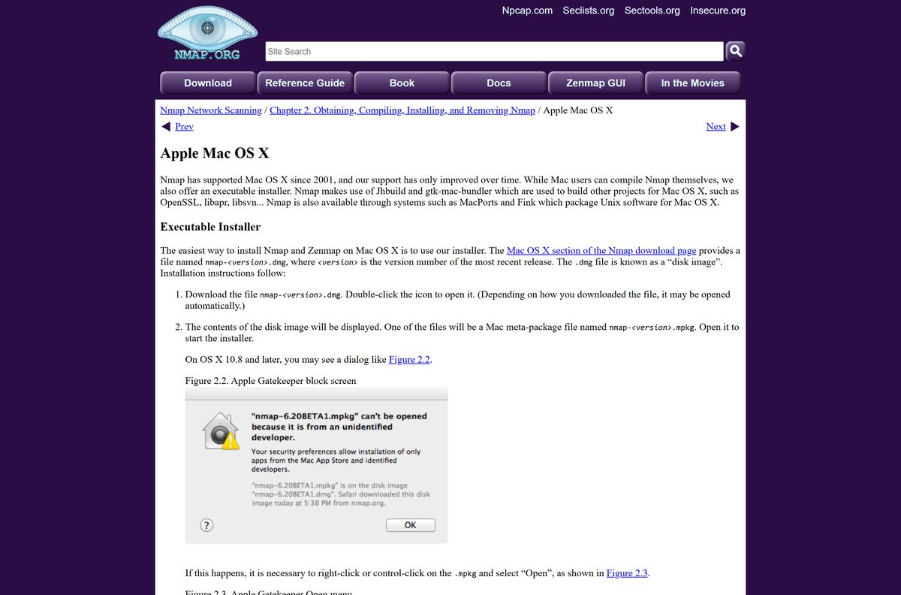Visit the Sectools.org link
The width and height of the screenshot is (901, 595).
[x=652, y=11]
